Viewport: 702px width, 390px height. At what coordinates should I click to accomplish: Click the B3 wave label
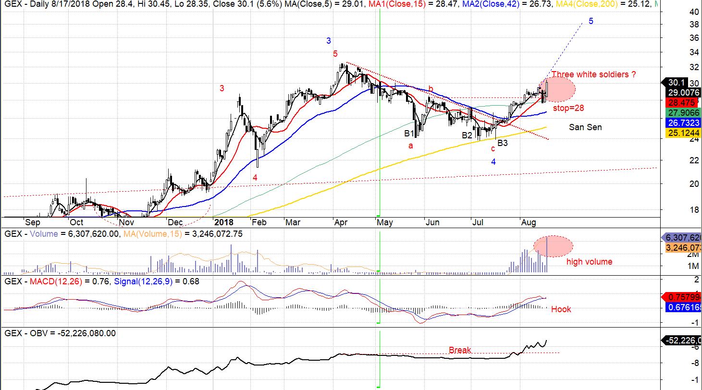point(503,143)
